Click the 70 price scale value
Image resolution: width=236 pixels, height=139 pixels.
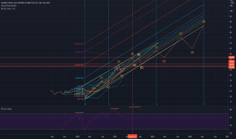pos(231,43)
